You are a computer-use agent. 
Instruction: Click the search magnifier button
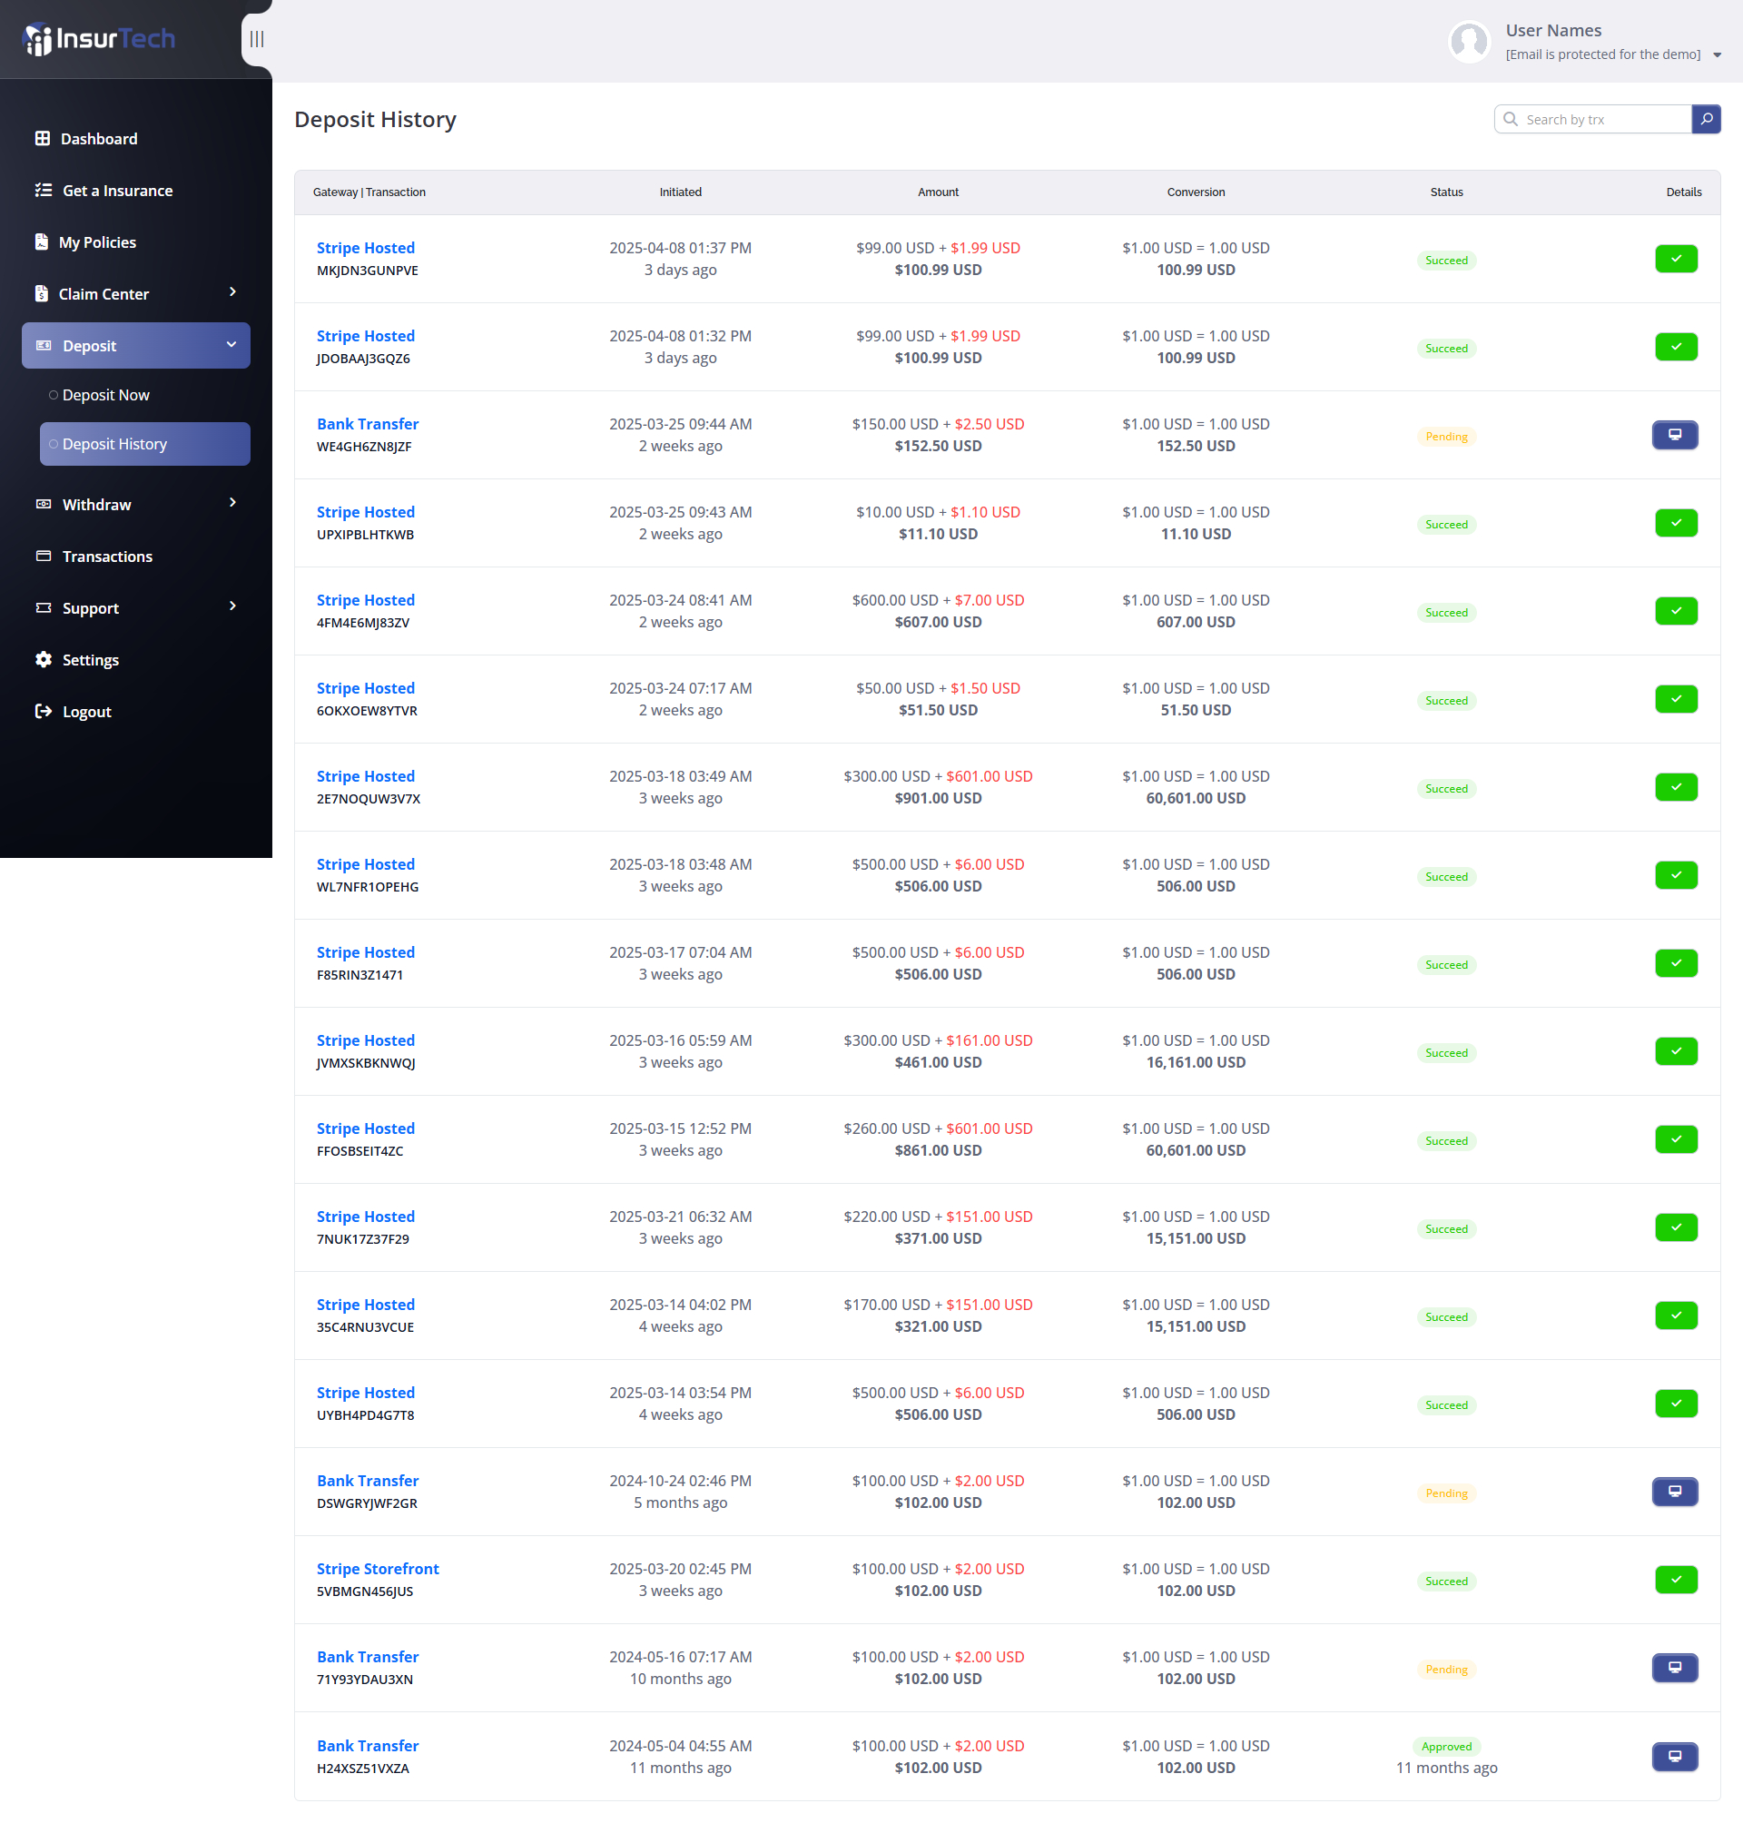(1706, 119)
